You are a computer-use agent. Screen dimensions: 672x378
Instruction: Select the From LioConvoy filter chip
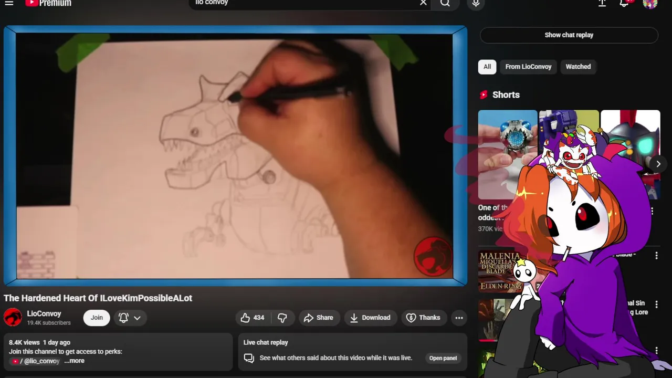point(528,67)
